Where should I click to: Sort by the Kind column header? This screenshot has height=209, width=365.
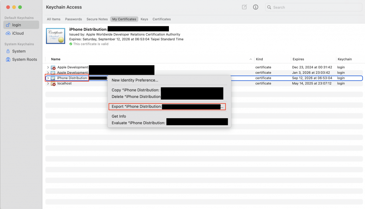tap(259, 59)
